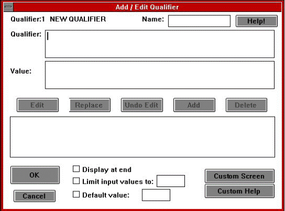Image resolution: width=285 pixels, height=211 pixels.
Task: Open the system menu icon in title bar
Action: click(8, 7)
